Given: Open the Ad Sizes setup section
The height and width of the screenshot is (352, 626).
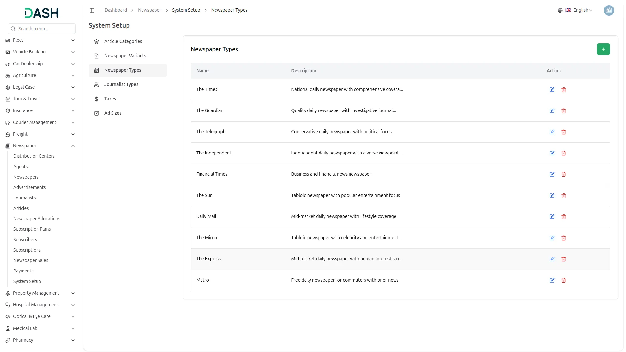Looking at the screenshot, I should (x=113, y=113).
